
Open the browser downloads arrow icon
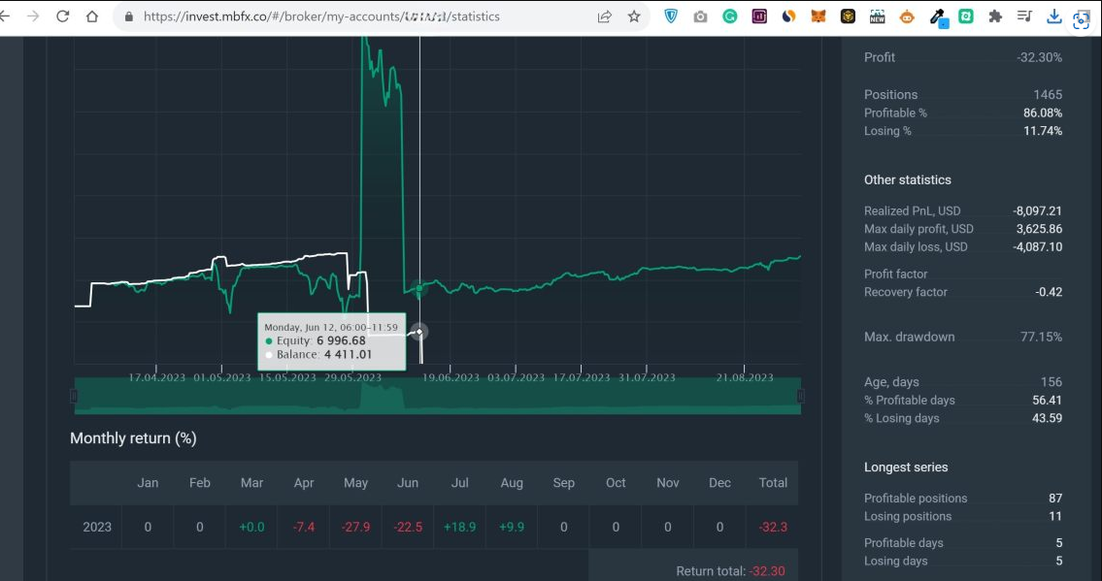pos(1054,16)
